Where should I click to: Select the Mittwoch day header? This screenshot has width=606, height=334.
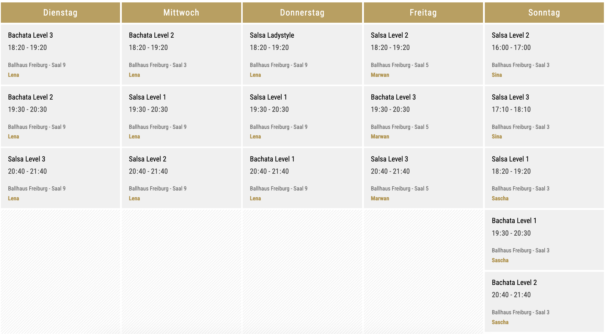[x=181, y=13]
